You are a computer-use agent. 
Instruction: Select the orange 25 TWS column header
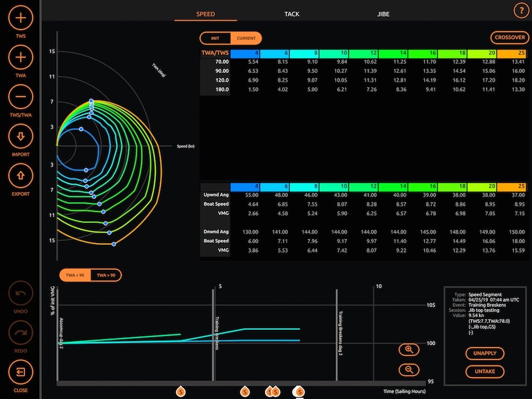512,53
